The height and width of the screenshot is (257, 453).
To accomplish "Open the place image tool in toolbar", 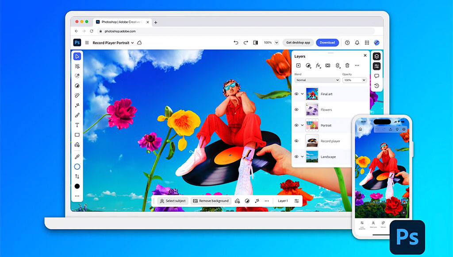I will coord(77,144).
